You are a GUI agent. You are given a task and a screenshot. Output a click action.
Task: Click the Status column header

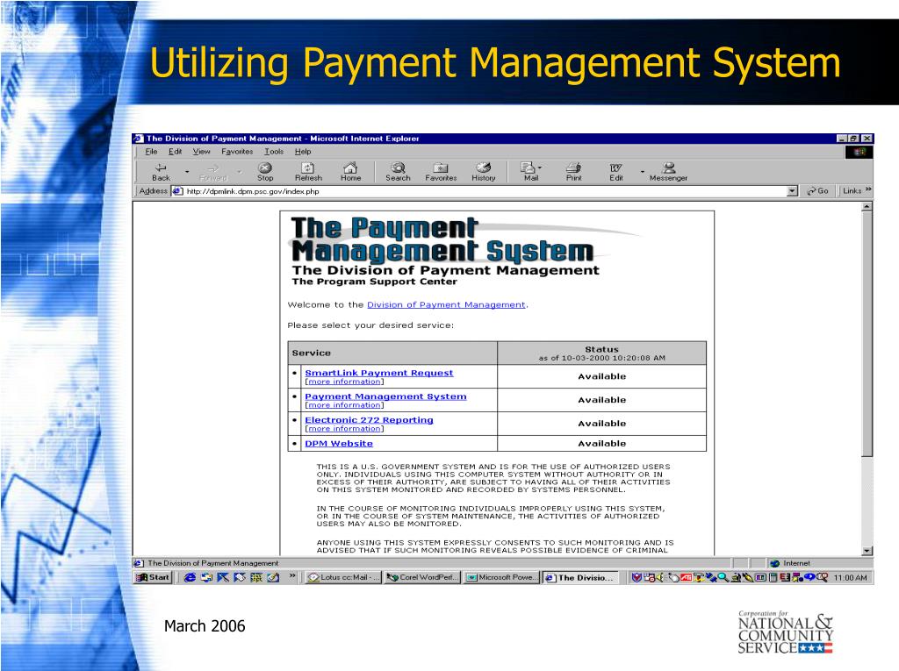click(602, 353)
